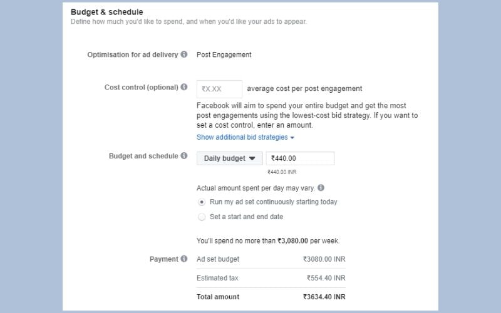501x313 pixels.
Task: Click the ₹440.00 budget amount field
Action: 300,158
